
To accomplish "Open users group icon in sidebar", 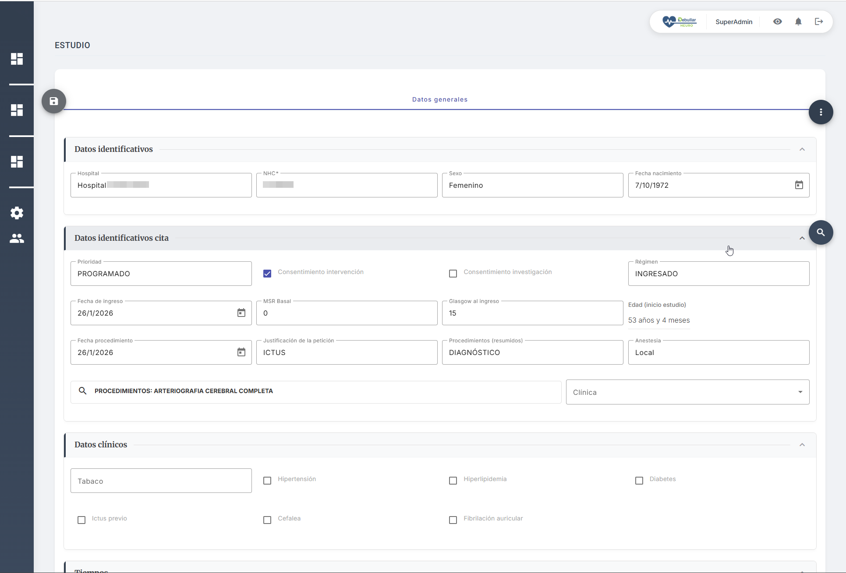I will pos(17,239).
